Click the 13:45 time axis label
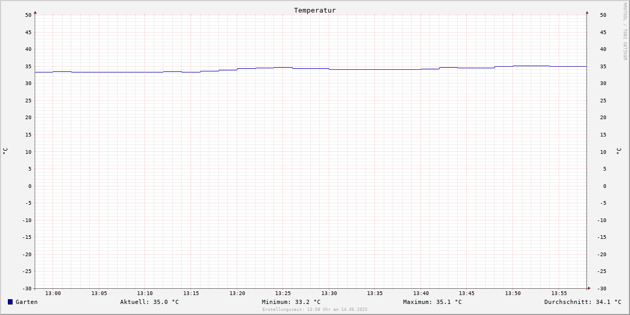630x315 pixels. click(x=467, y=293)
